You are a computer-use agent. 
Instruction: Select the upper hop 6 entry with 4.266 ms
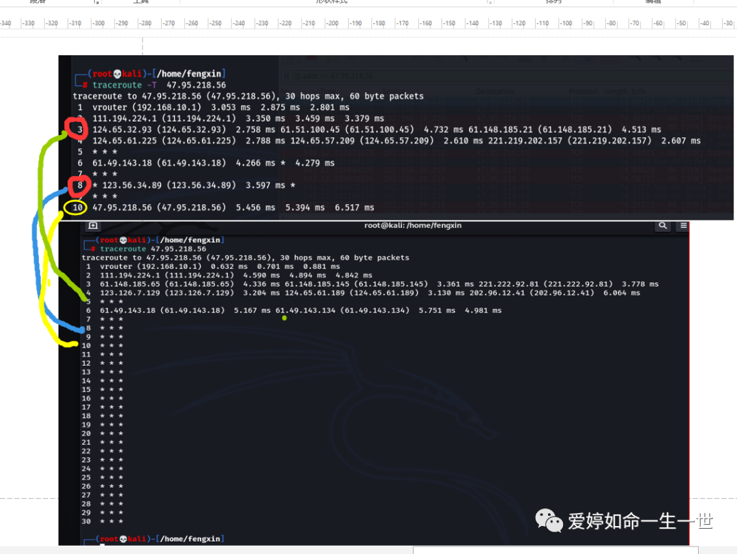206,163
